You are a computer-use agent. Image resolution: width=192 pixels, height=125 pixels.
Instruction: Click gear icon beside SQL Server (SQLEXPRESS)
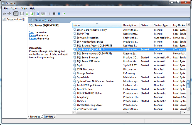coord(75,50)
